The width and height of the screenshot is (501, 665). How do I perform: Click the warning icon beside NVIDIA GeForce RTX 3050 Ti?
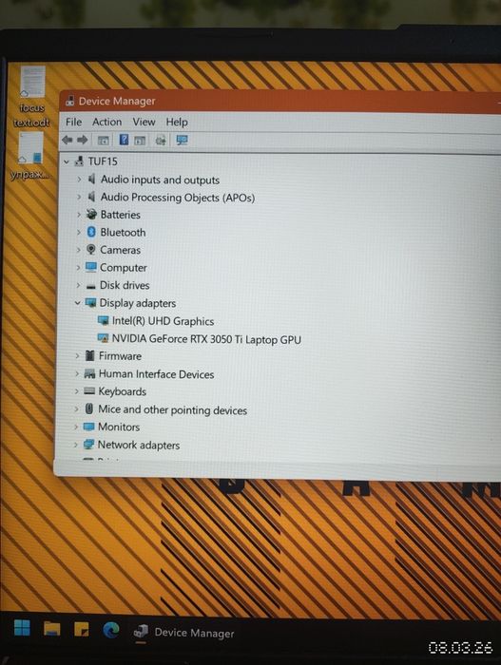(x=104, y=338)
